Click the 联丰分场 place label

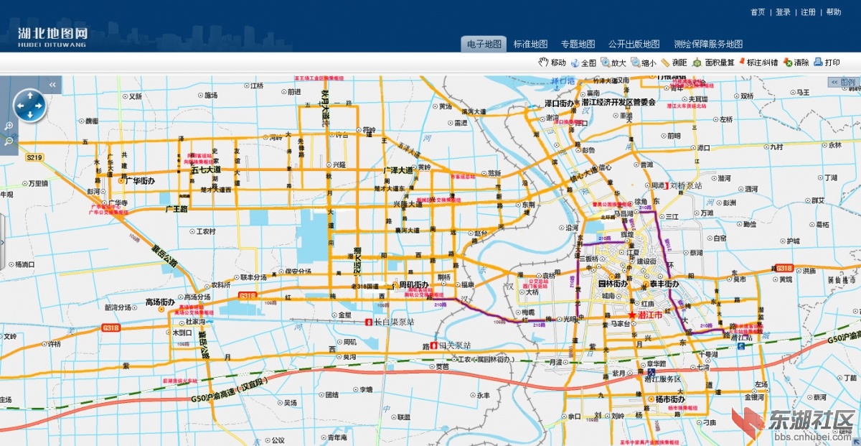pos(253,277)
